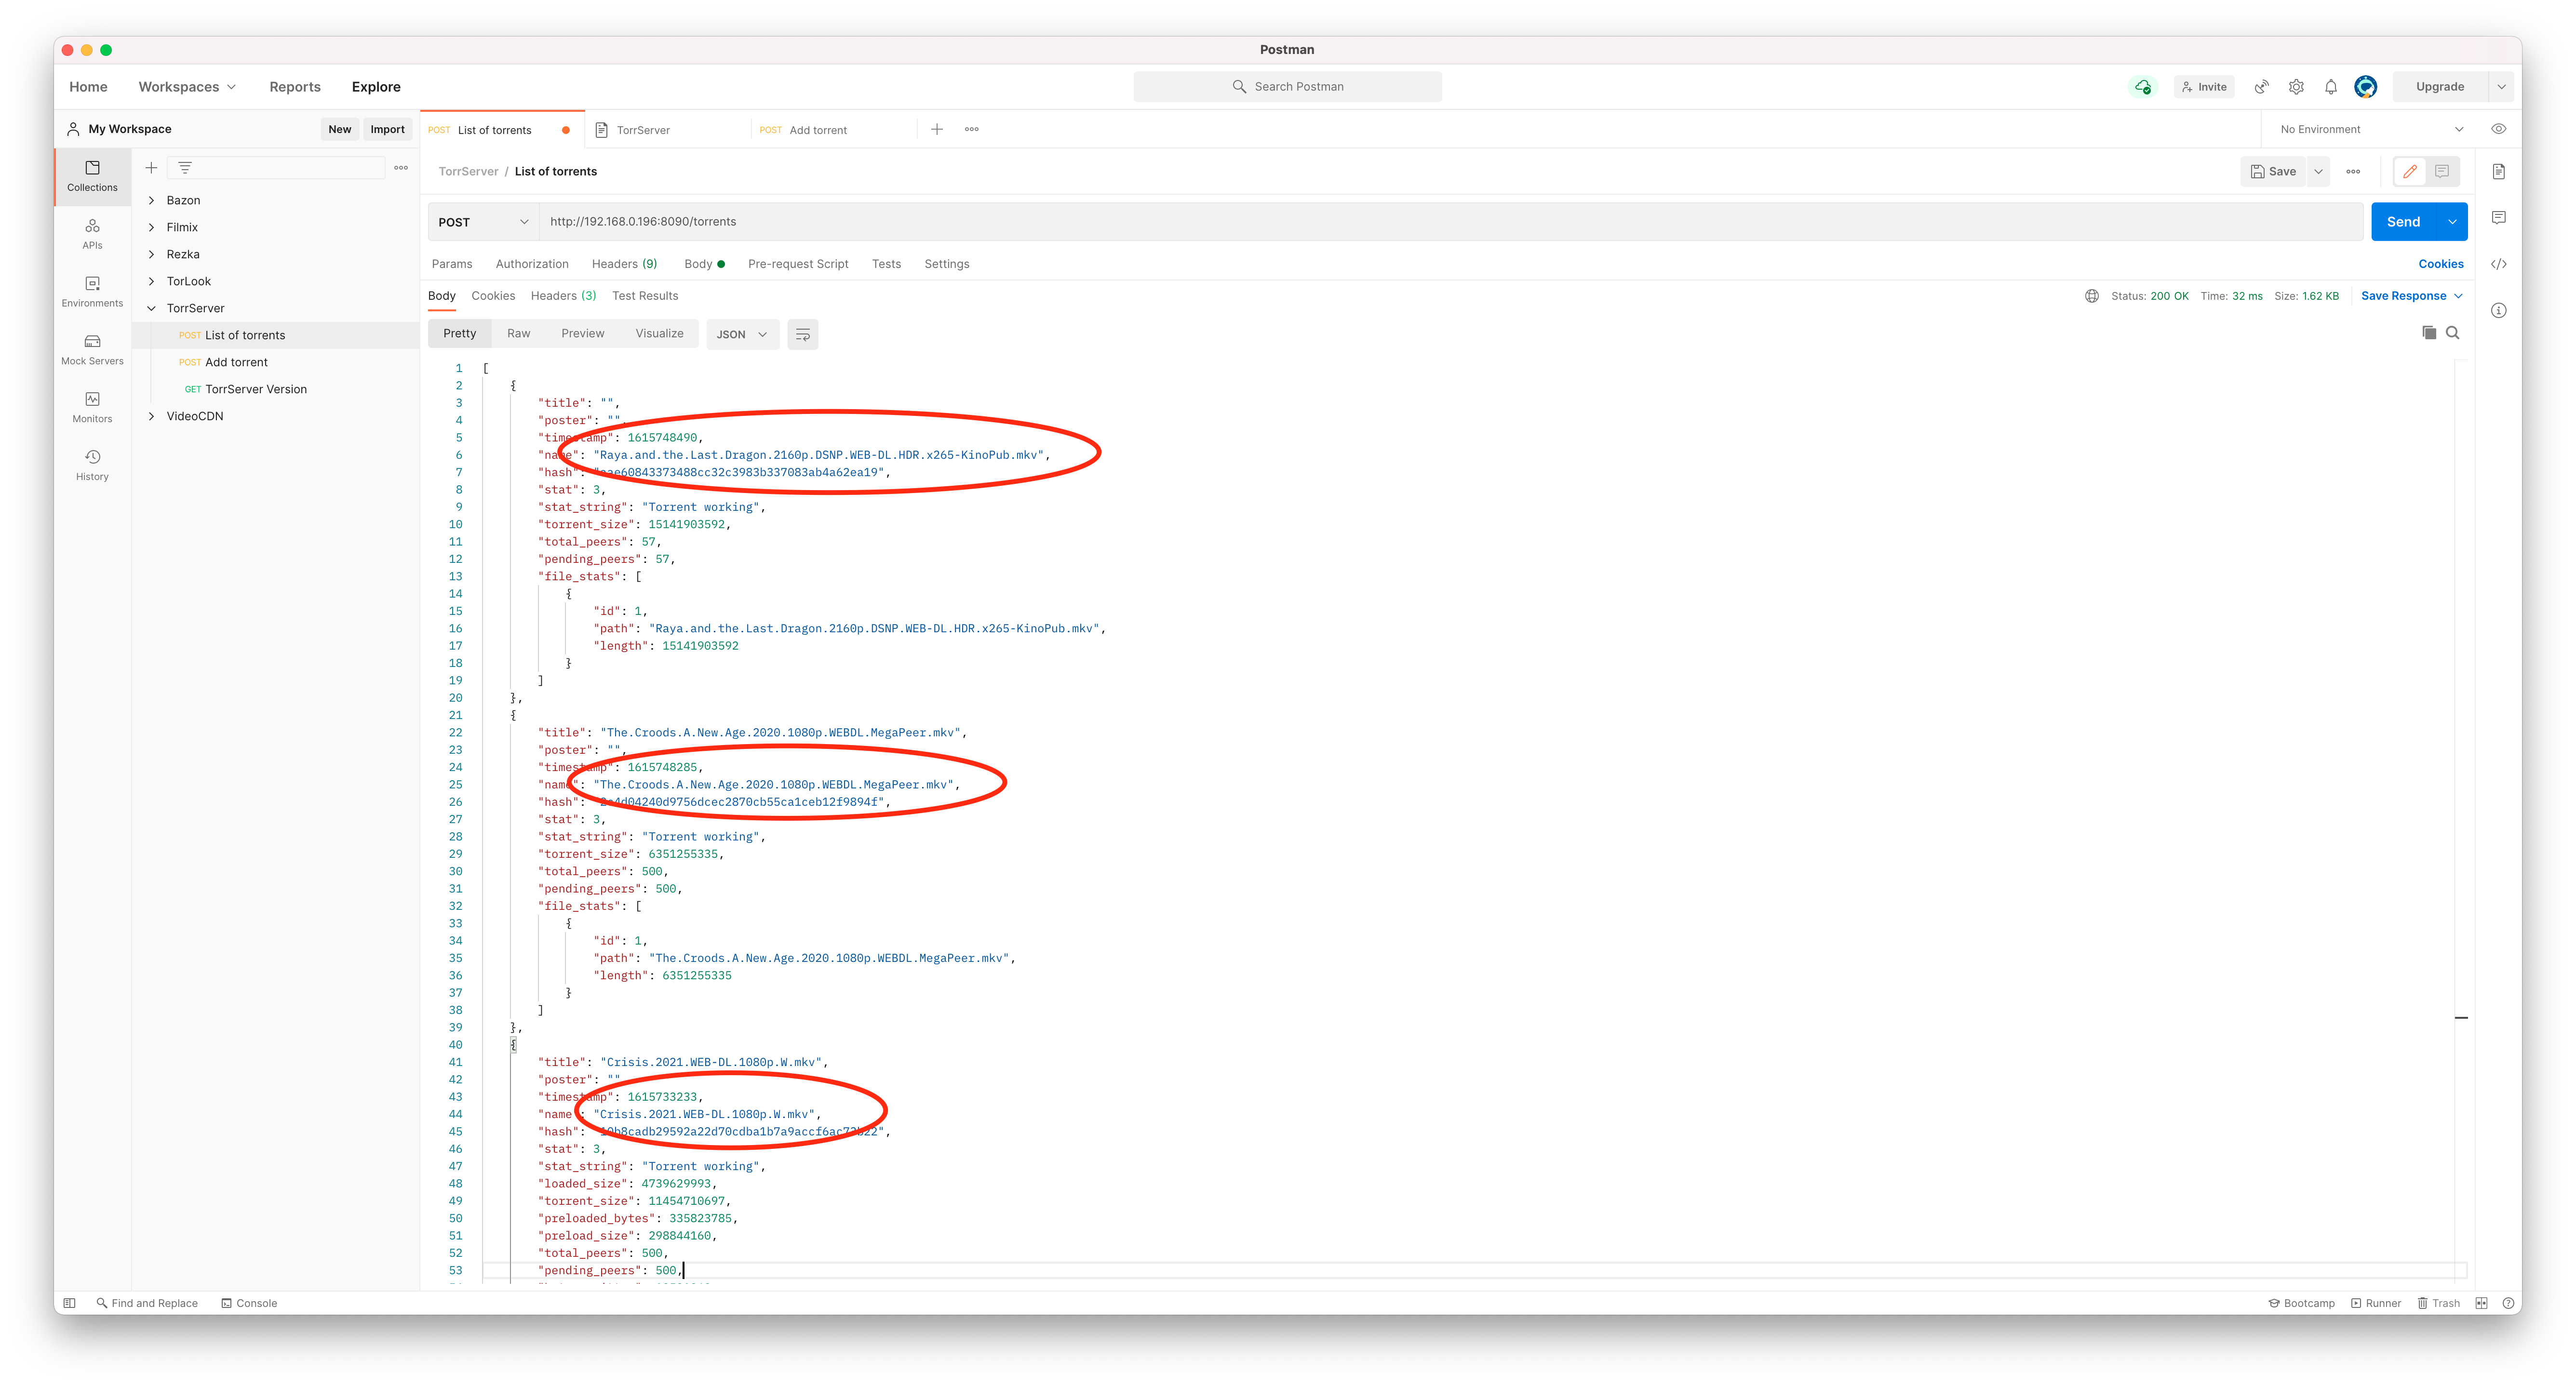
Task: Open the code snippet icon in right sidebar
Action: [2498, 264]
